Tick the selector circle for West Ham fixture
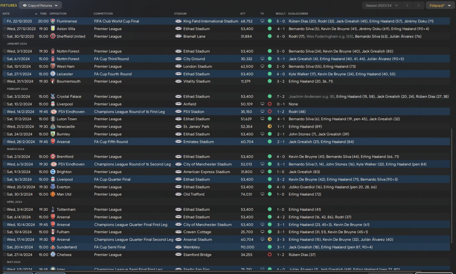456x274 pixels. pos(5,66)
